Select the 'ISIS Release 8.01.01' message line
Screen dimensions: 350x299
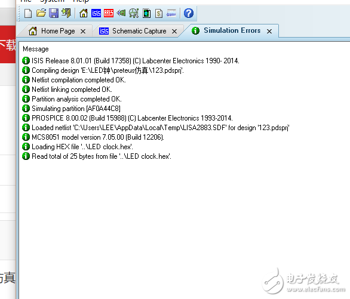tap(135, 61)
